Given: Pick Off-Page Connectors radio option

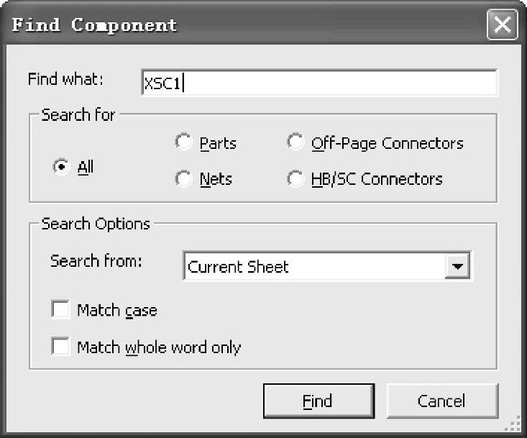Looking at the screenshot, I should point(295,142).
